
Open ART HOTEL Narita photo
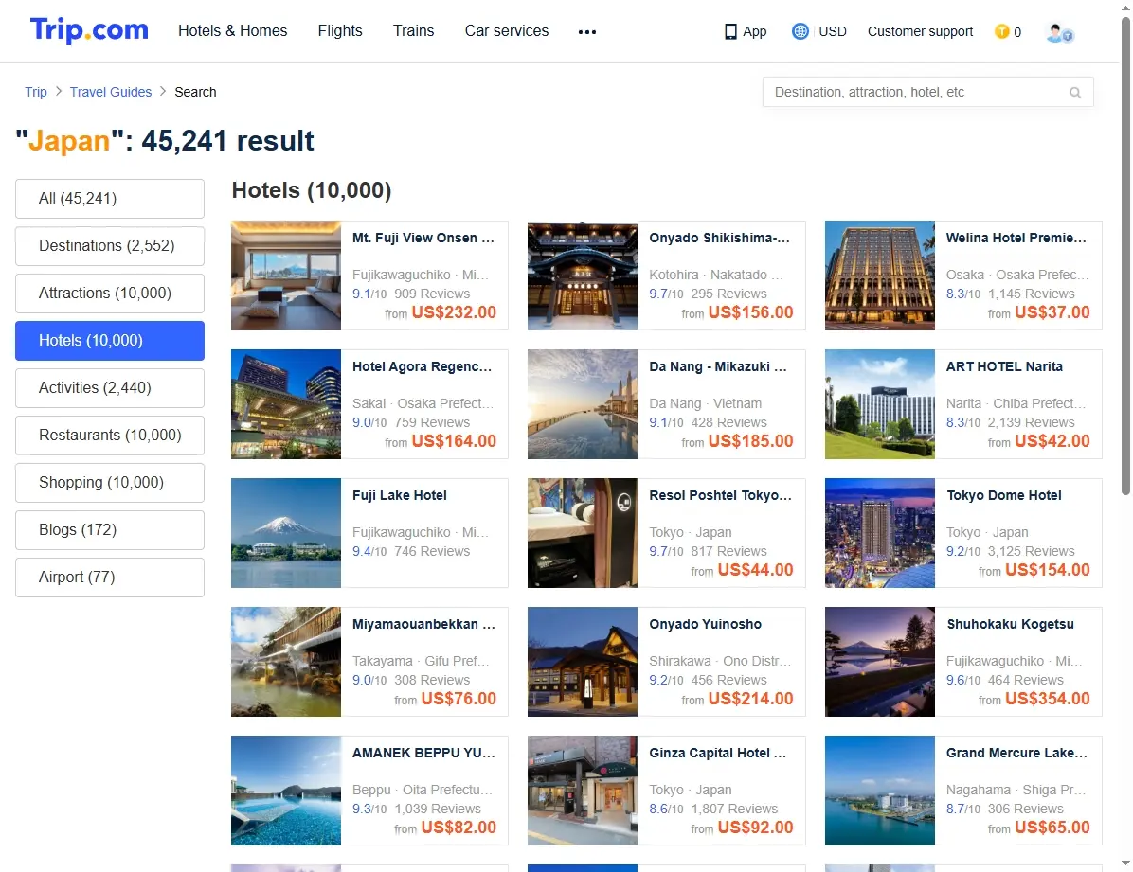(x=879, y=404)
